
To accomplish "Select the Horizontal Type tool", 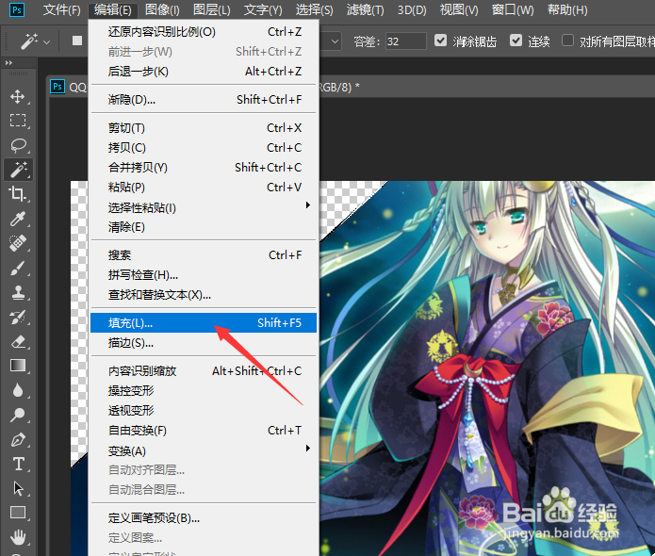I will point(18,464).
